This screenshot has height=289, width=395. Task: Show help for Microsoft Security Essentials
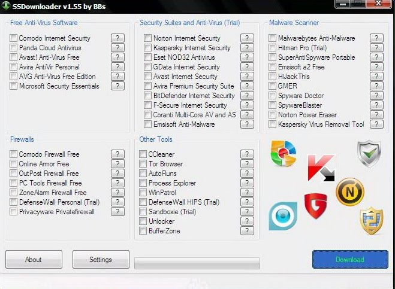(117, 86)
